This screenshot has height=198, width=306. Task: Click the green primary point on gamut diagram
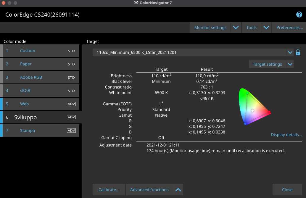pyautogui.click(x=247, y=93)
